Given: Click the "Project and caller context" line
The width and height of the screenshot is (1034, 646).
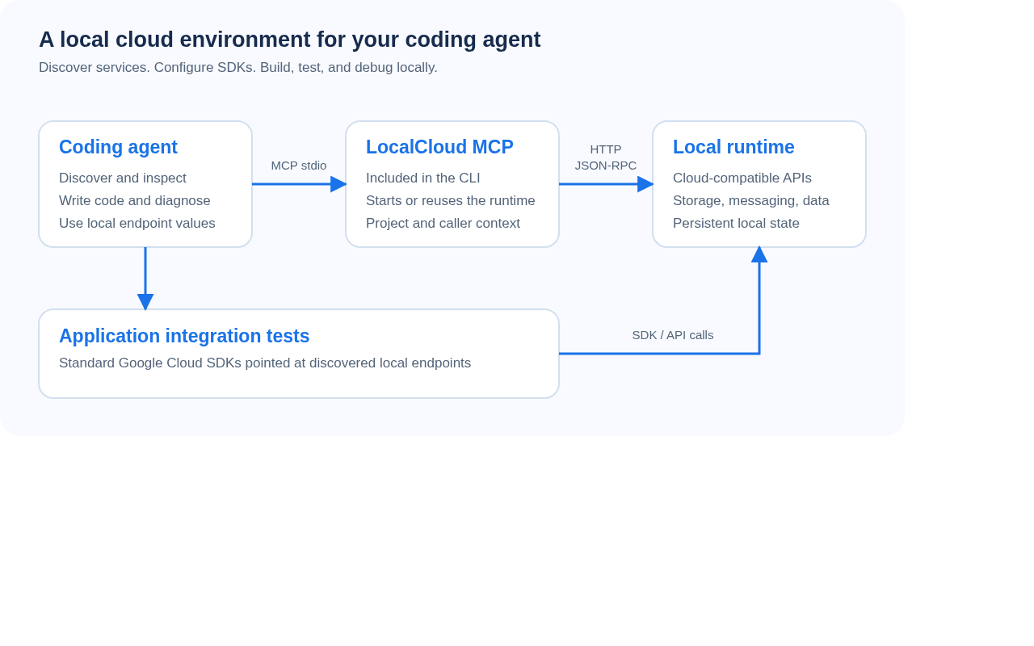Looking at the screenshot, I should 443,224.
